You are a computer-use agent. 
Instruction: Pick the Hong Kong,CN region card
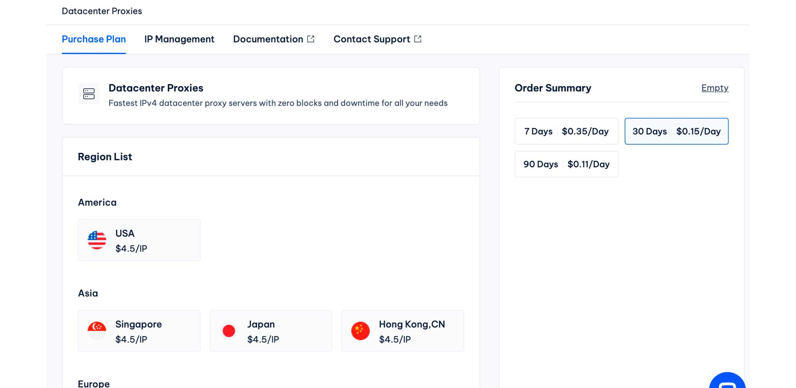[x=403, y=331]
